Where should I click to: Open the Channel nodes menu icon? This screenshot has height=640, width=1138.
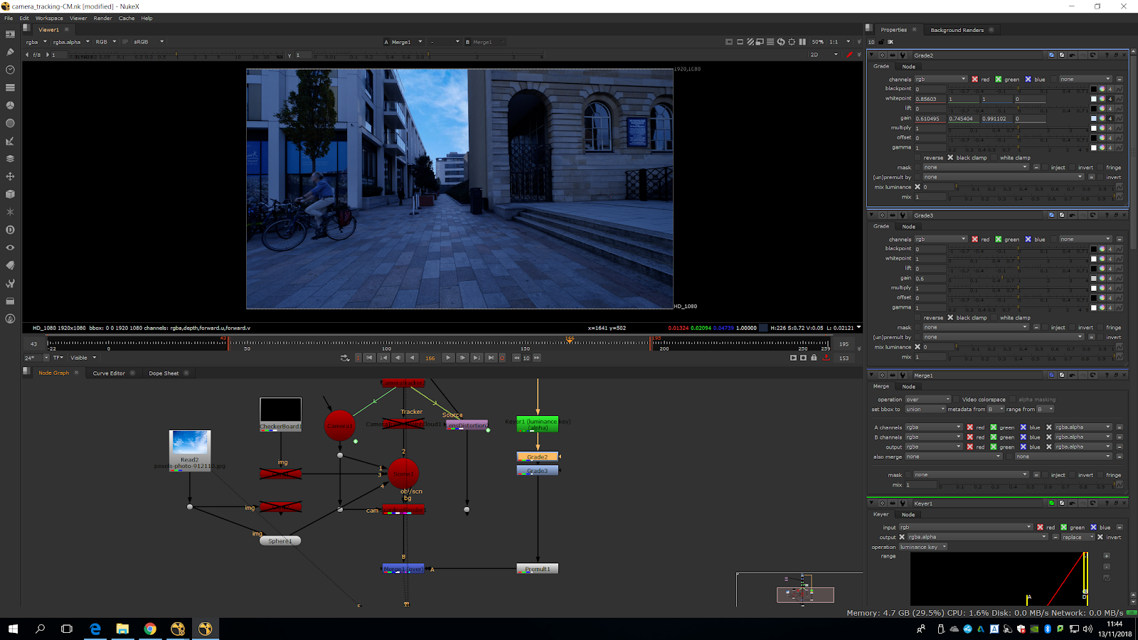coord(10,87)
